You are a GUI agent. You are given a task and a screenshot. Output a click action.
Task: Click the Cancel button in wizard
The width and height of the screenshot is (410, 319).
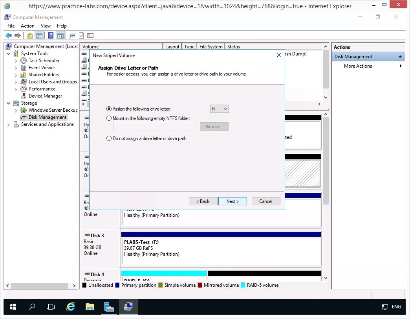pyautogui.click(x=266, y=201)
